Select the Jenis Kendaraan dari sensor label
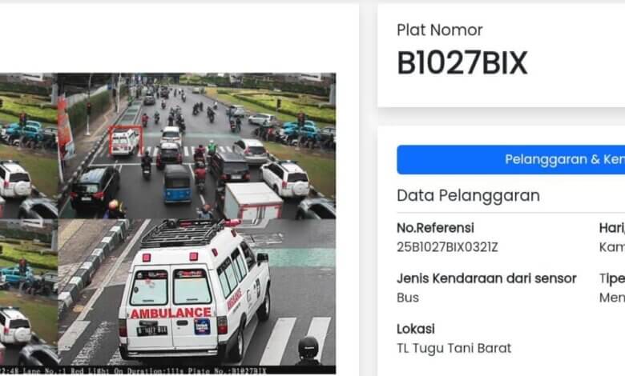This screenshot has height=376, width=625. click(x=486, y=278)
